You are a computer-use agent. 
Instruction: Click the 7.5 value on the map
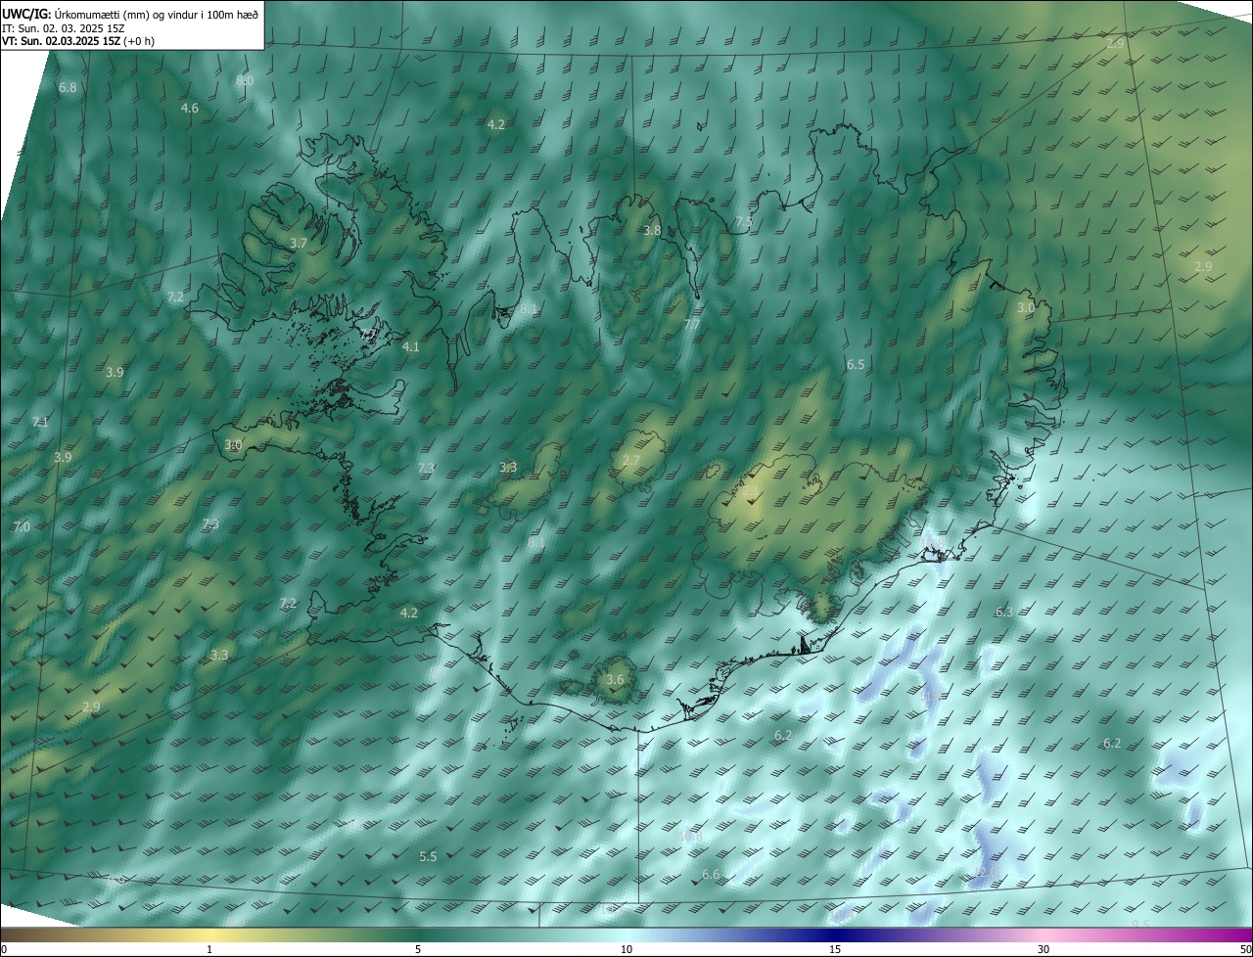pyautogui.click(x=744, y=222)
